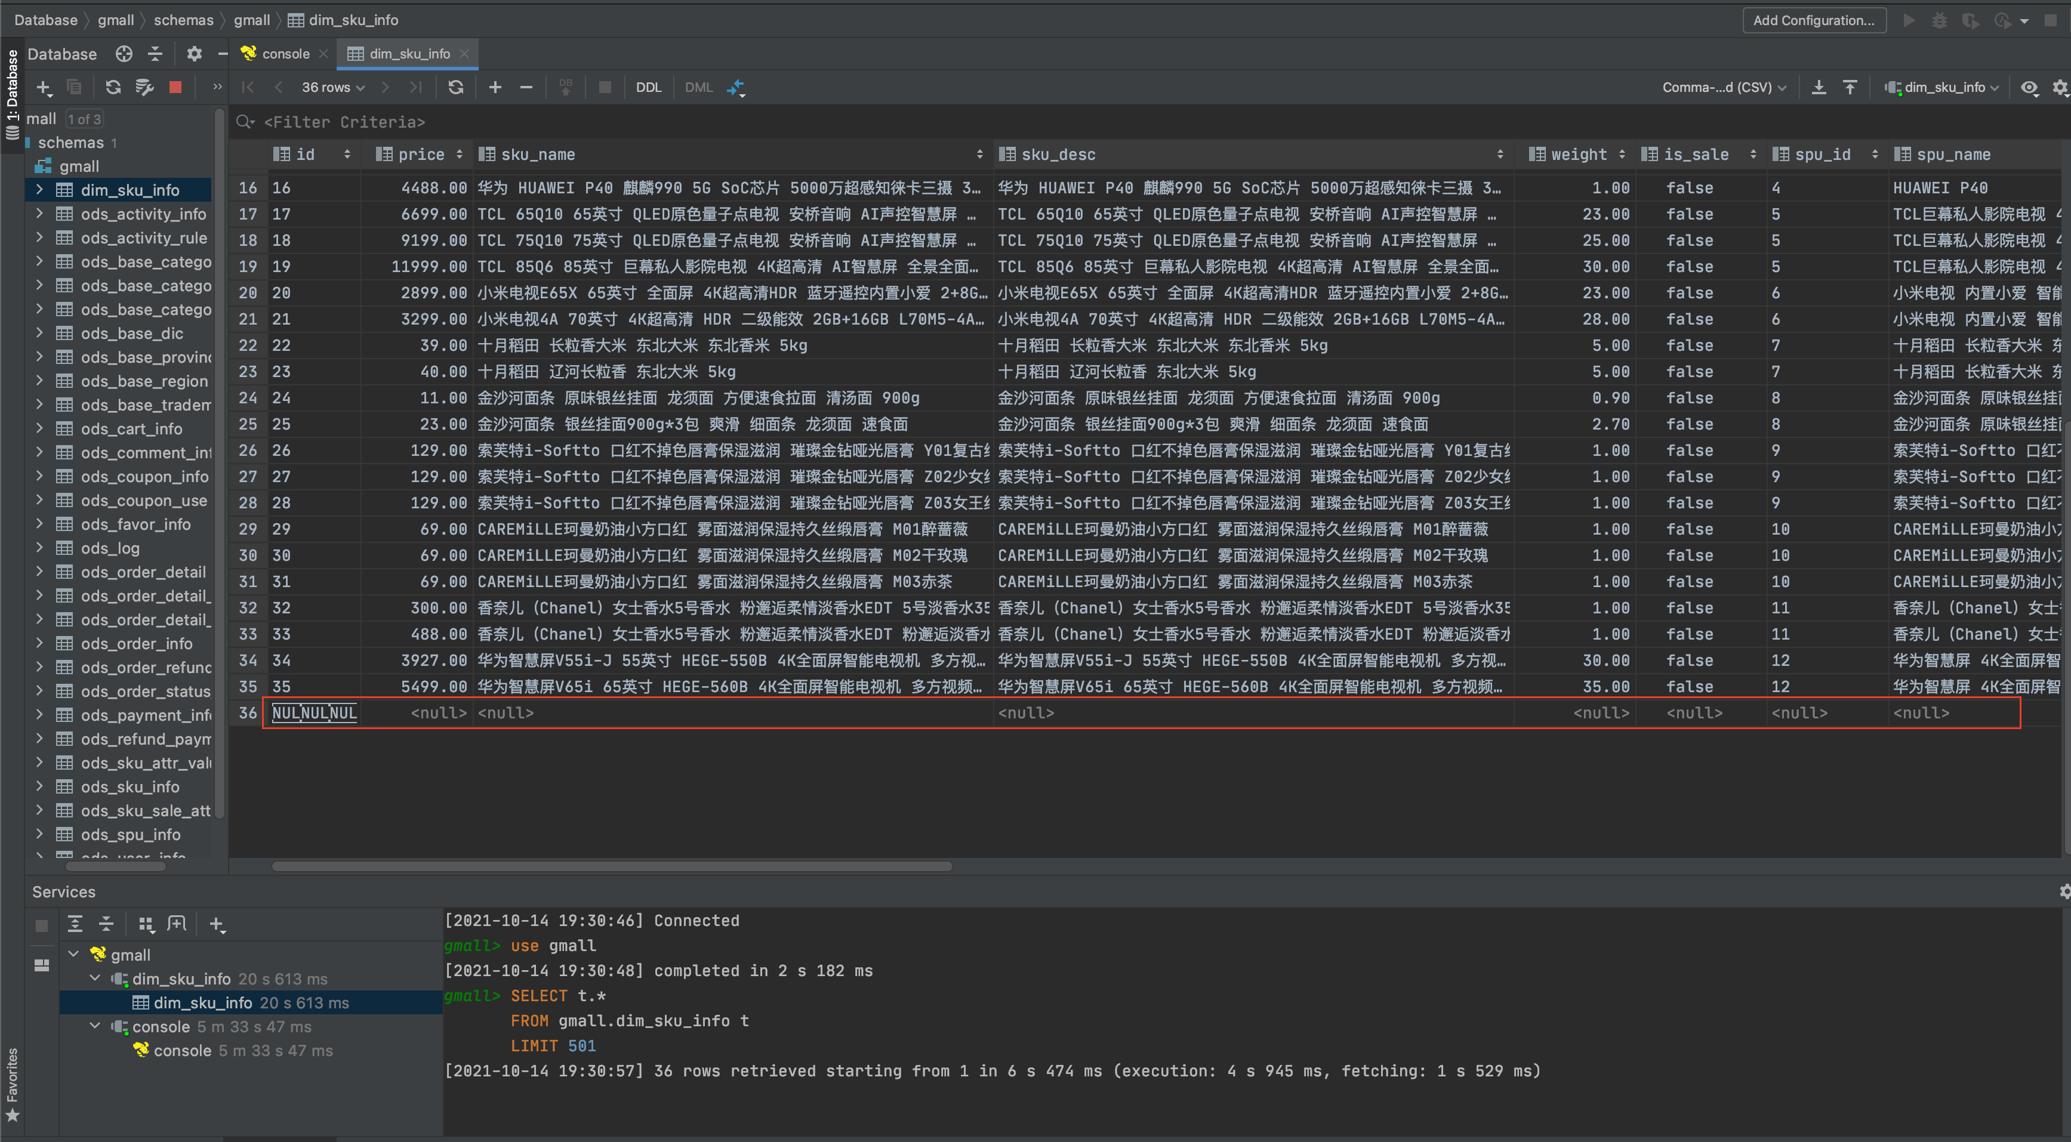Click the horizontal scrollbar under the data grid
The height and width of the screenshot is (1142, 2071).
point(611,866)
